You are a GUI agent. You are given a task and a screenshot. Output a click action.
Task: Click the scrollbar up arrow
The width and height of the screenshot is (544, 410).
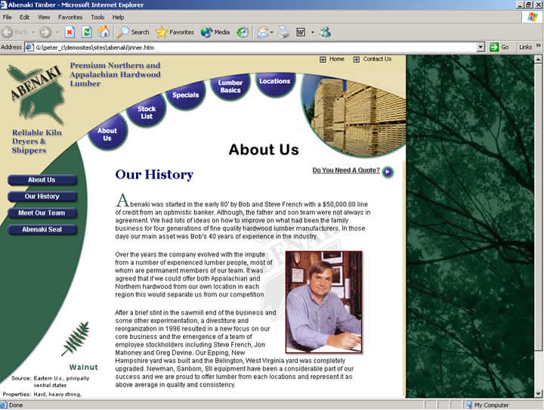[538, 60]
